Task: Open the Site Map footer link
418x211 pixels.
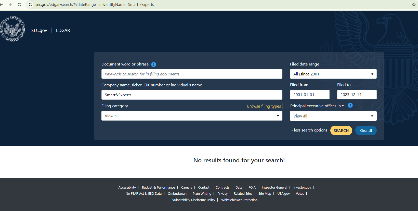Action: (x=265, y=194)
